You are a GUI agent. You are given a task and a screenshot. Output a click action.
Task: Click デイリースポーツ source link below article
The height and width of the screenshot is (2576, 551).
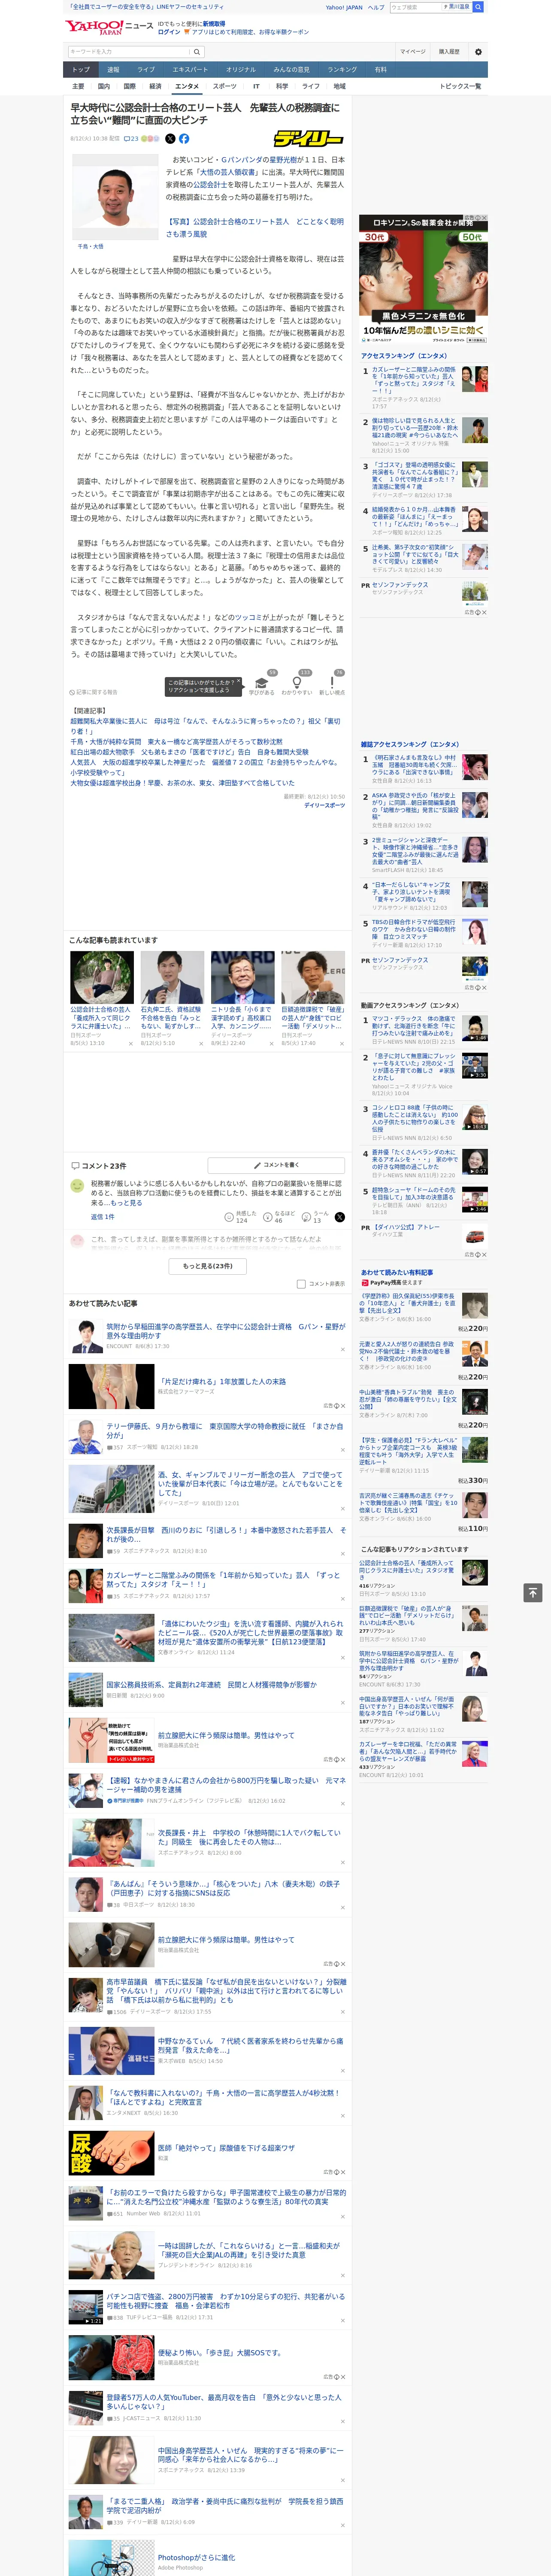point(324,805)
